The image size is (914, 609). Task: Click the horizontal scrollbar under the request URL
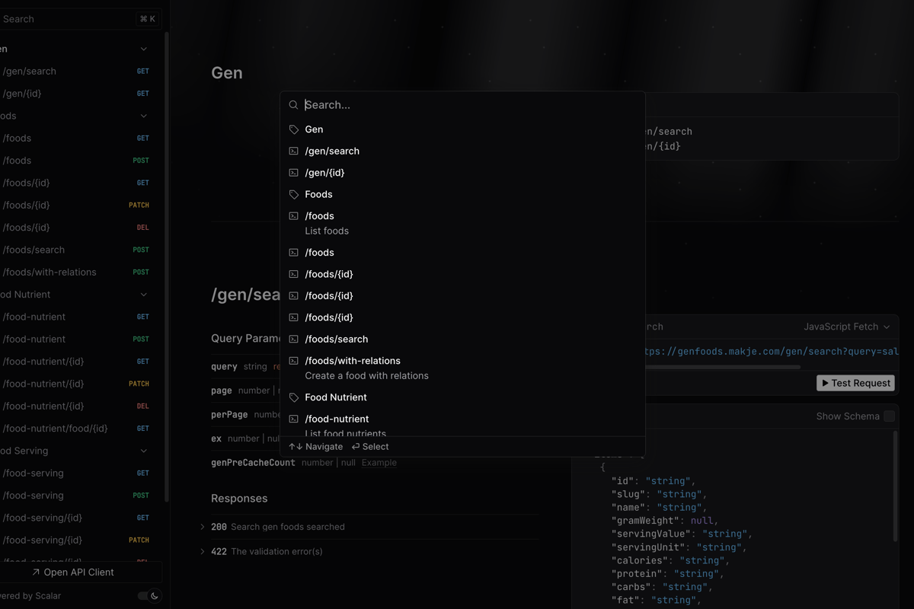722,367
